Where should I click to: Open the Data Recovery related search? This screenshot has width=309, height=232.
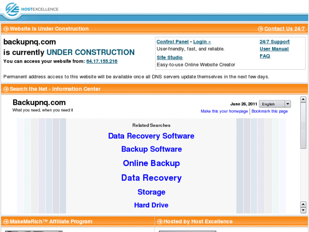[151, 178]
